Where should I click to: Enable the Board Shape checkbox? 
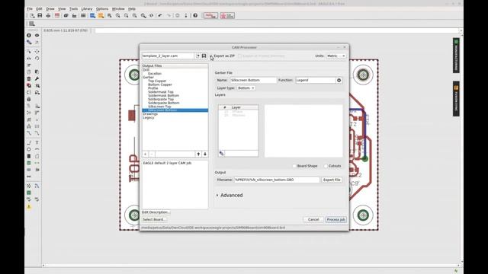tap(294, 166)
